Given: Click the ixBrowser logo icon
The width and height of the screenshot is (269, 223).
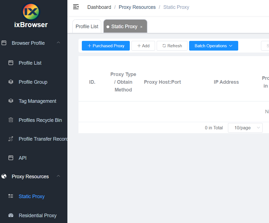Looking at the screenshot, I should point(31,12).
